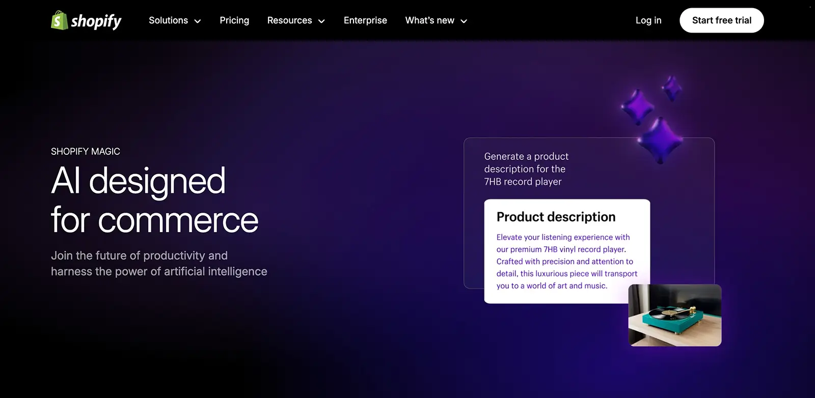The width and height of the screenshot is (815, 398).
Task: Click the 'Join the future of productivity' subtitle
Action: (x=159, y=263)
